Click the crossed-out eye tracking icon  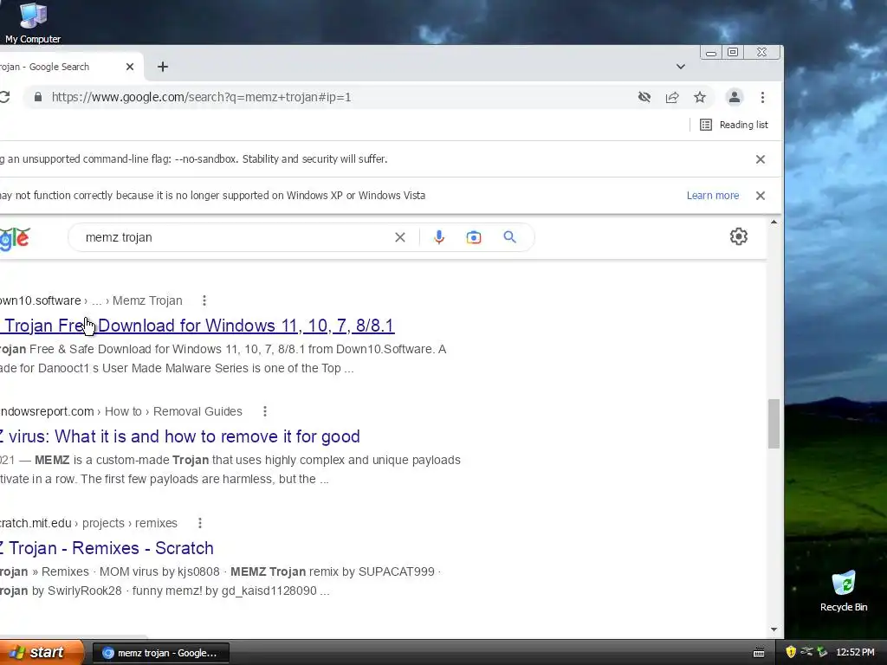(x=644, y=97)
